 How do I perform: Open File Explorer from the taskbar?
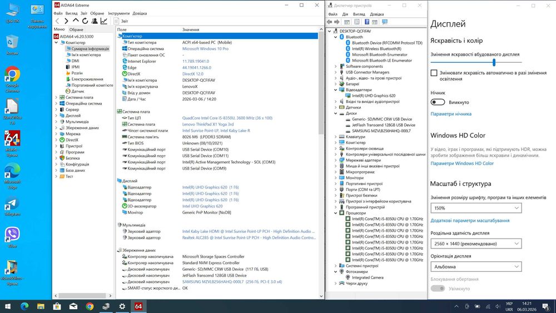click(41, 306)
